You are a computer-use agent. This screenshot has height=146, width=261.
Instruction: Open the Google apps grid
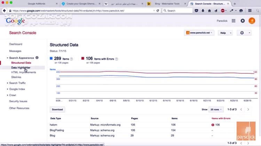tap(234, 21)
